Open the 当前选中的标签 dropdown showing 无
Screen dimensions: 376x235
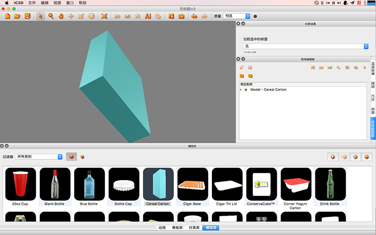pyautogui.click(x=305, y=46)
